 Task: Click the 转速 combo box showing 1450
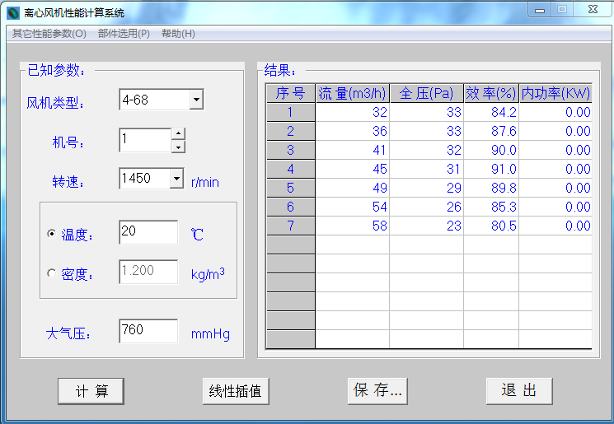click(152, 179)
